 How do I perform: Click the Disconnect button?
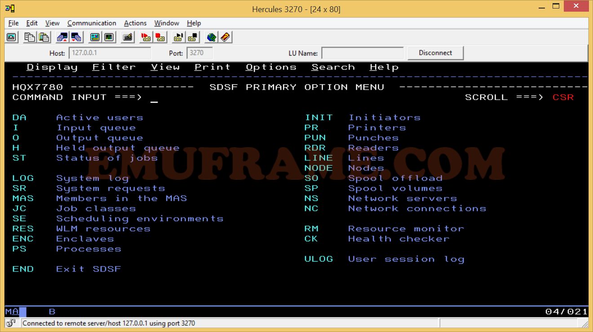click(x=435, y=52)
